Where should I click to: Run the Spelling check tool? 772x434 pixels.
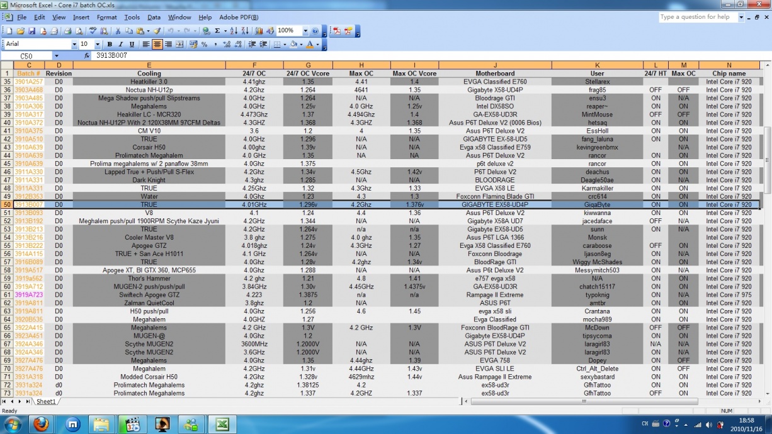pos(93,31)
